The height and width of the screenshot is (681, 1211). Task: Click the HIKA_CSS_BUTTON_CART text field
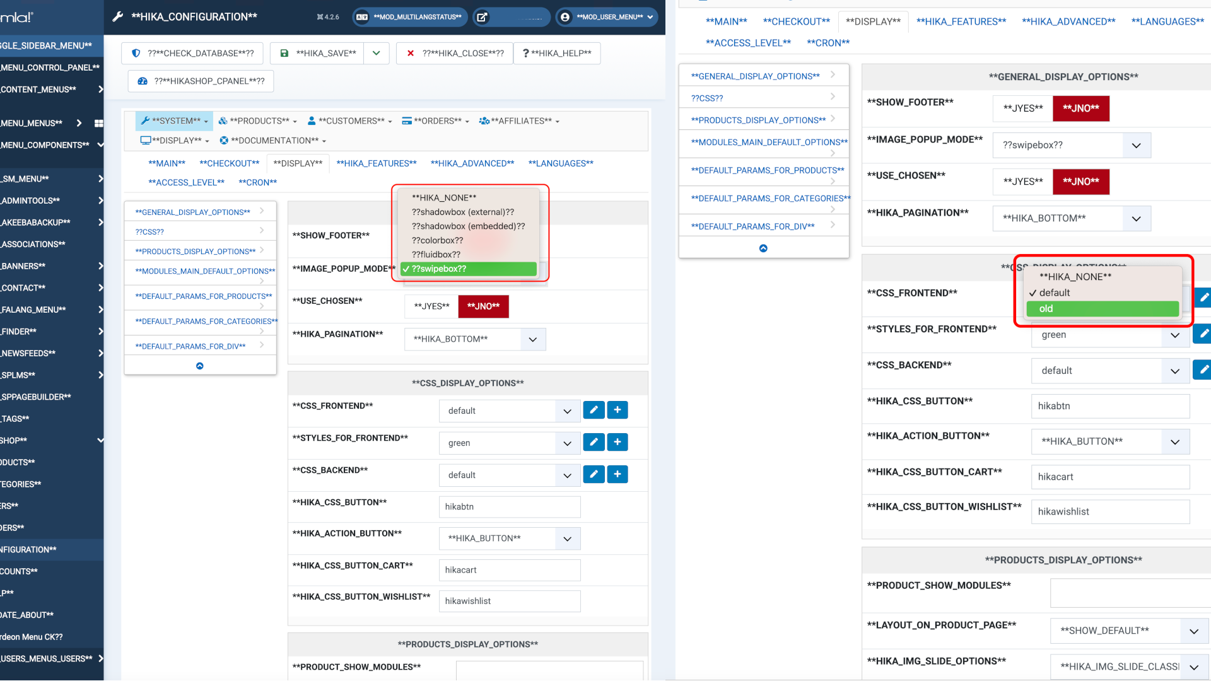pyautogui.click(x=509, y=570)
